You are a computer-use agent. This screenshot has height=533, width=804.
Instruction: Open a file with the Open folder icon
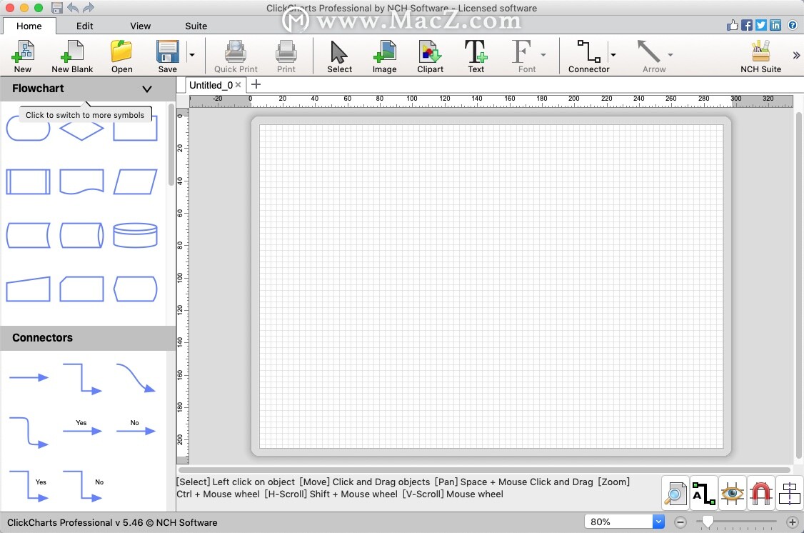point(121,56)
